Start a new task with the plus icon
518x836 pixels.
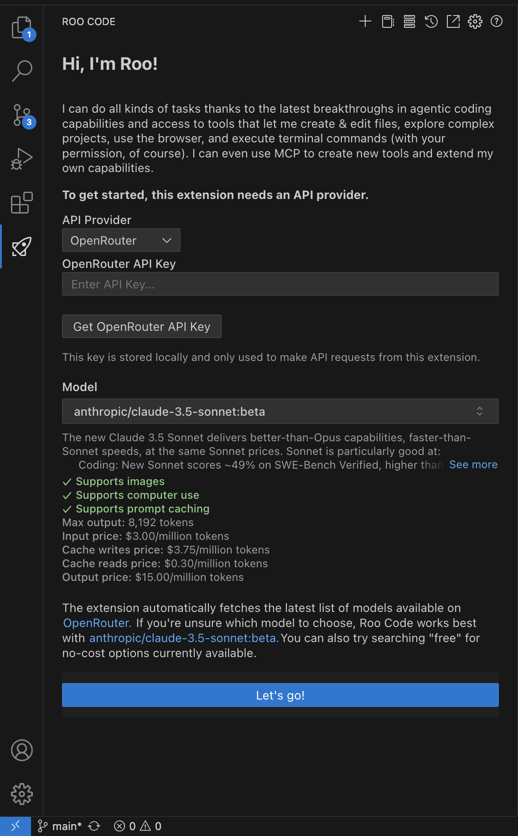[x=365, y=21]
